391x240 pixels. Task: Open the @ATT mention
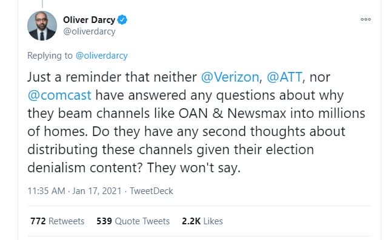[284, 77]
